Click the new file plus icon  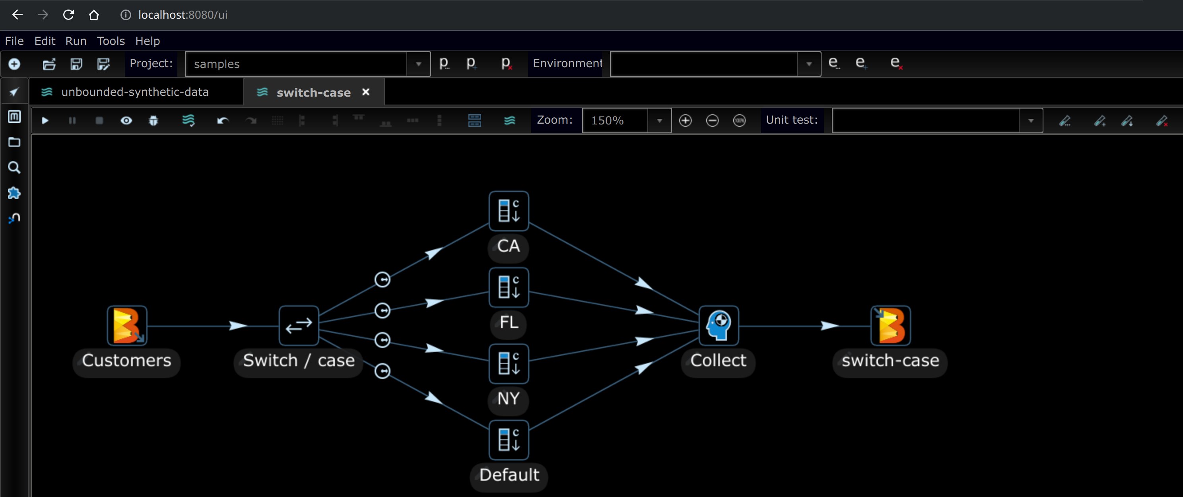14,64
